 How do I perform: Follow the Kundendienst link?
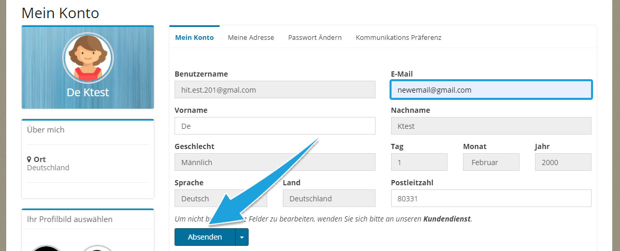pos(447,218)
